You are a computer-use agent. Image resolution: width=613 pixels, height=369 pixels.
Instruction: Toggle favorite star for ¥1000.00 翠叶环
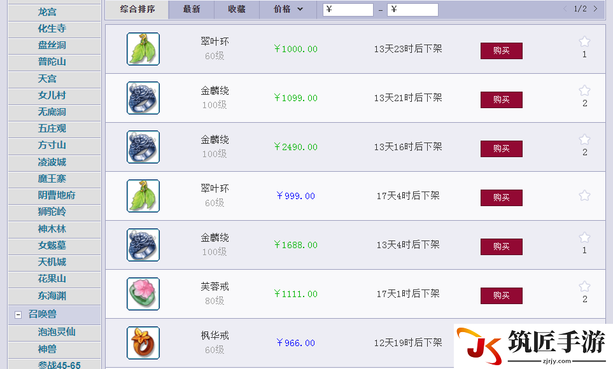click(584, 41)
